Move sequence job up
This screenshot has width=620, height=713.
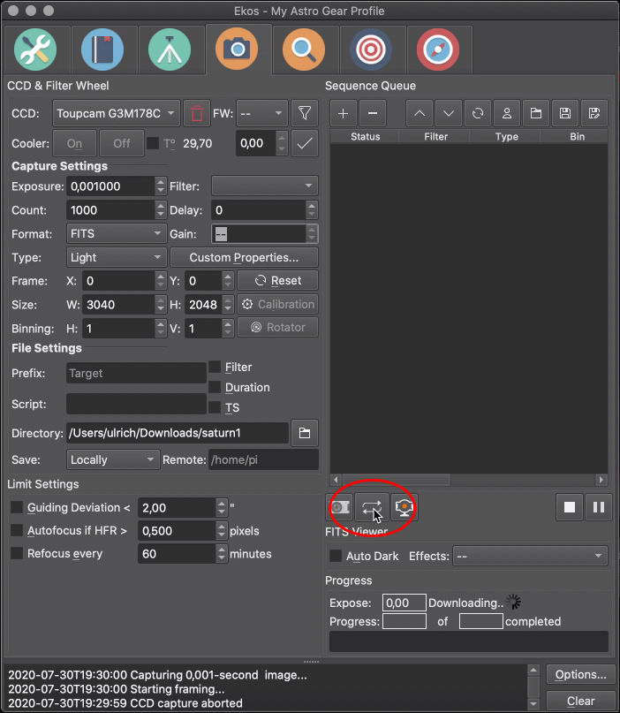pos(420,113)
